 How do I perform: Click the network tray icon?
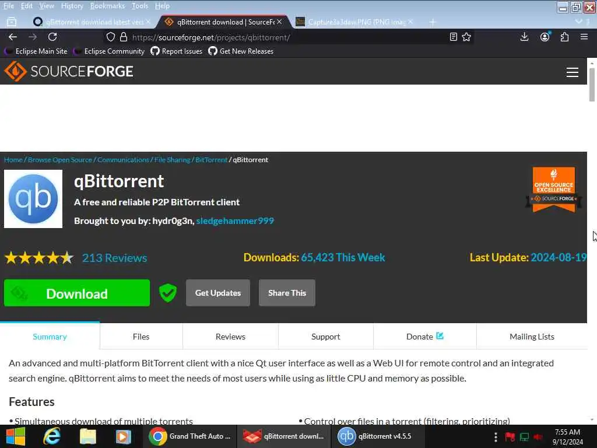pos(524,437)
